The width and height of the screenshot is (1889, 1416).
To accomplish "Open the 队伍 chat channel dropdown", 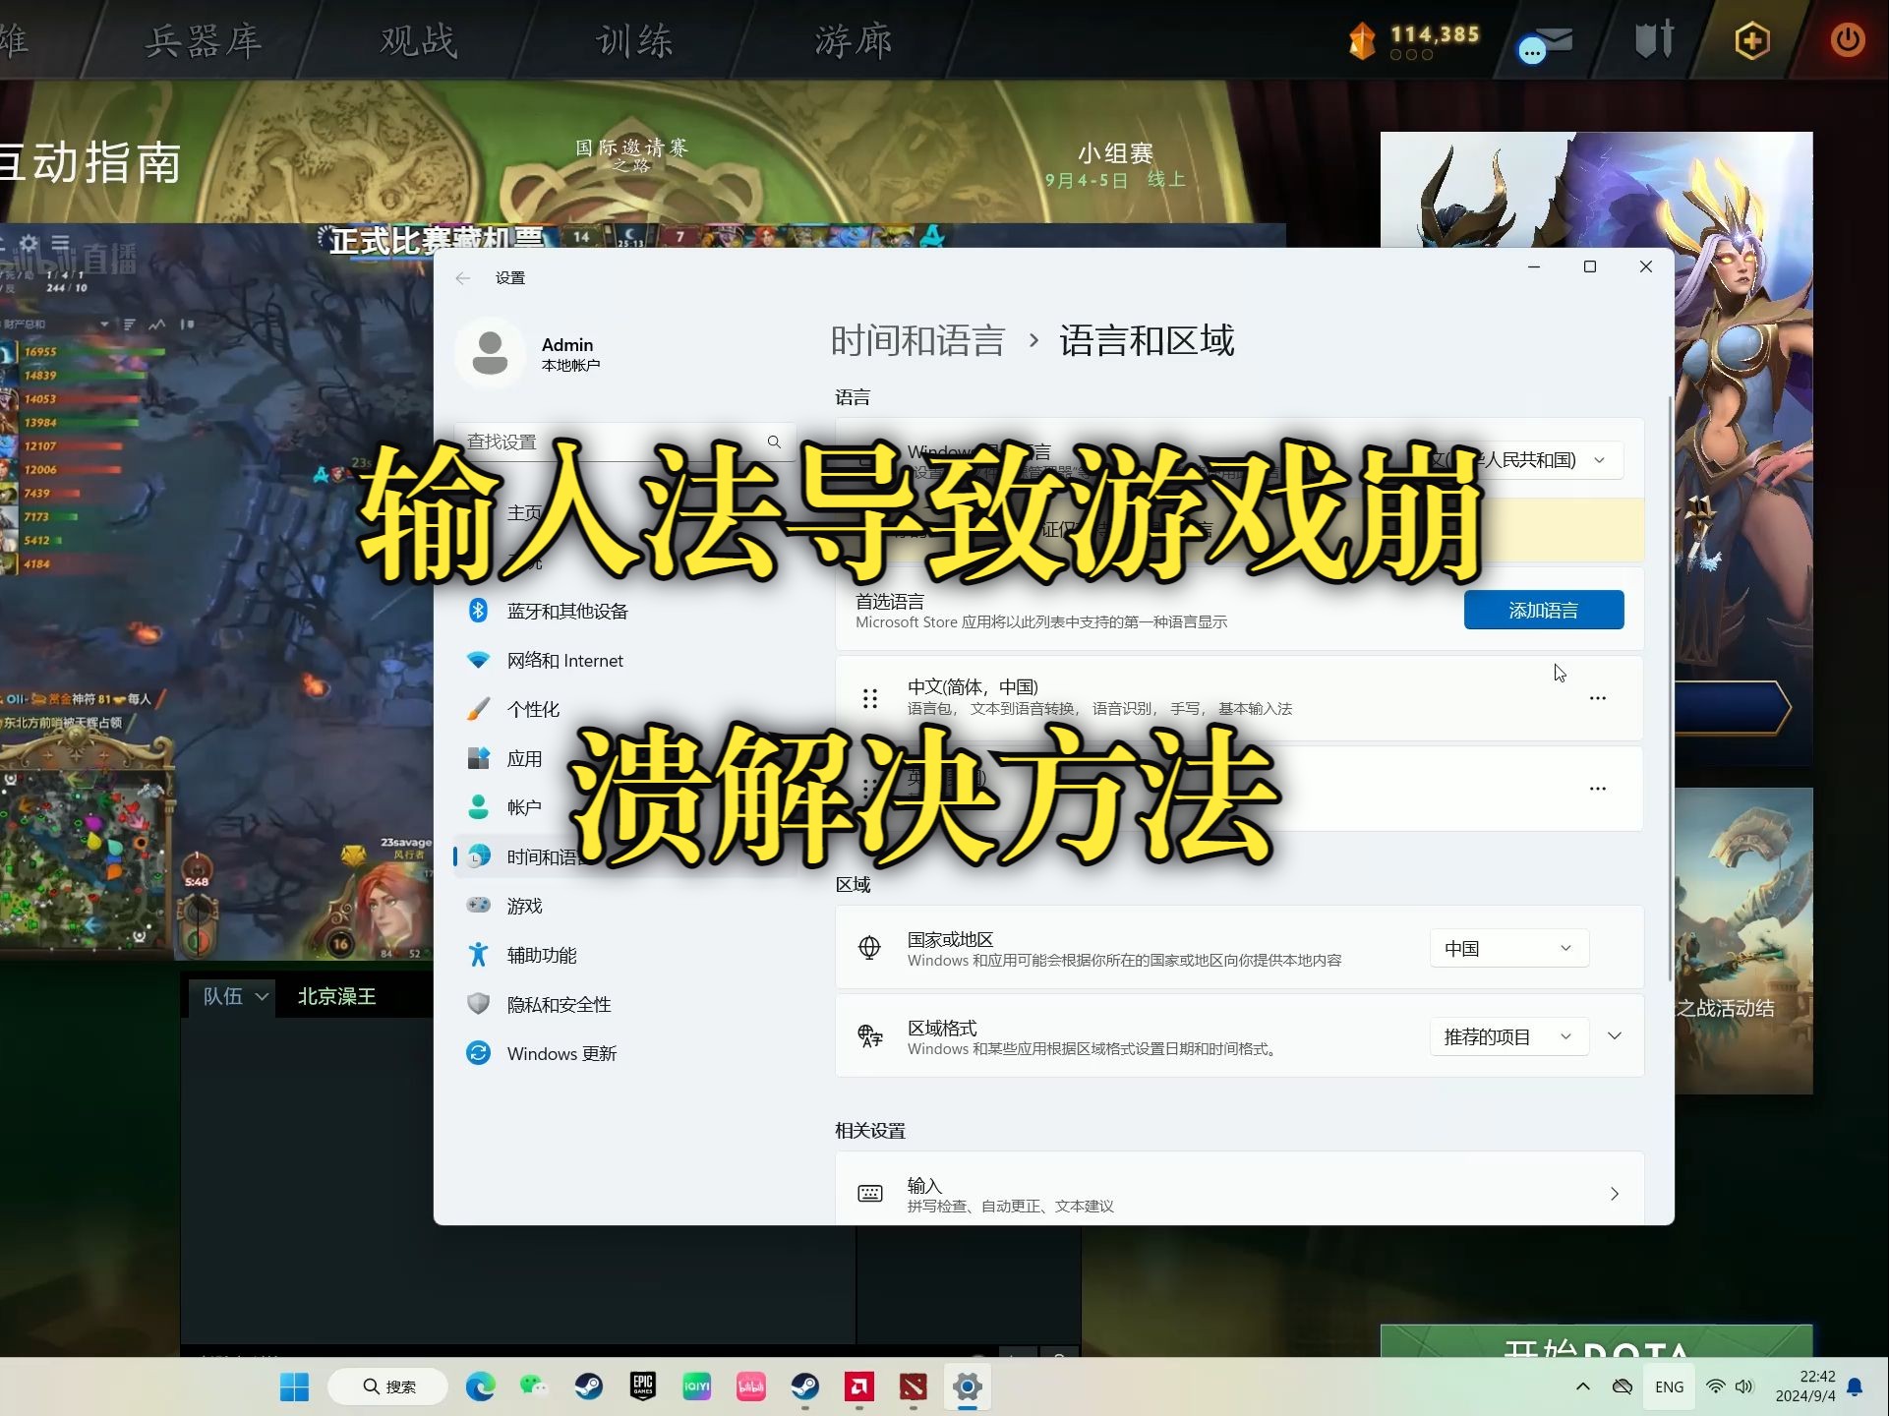I will 234,996.
